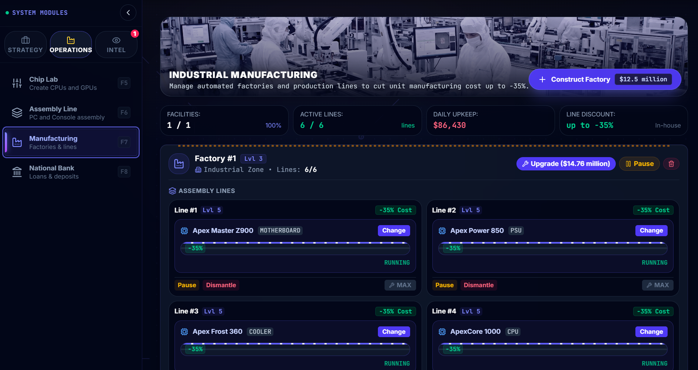Click the Line #2 RUNNING status
This screenshot has height=370, width=698.
tap(654, 262)
